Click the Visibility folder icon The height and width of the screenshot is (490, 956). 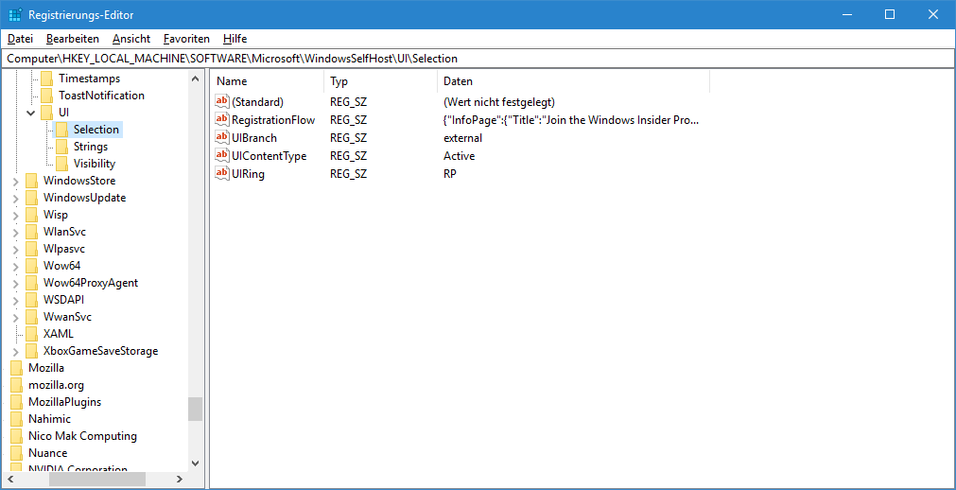click(x=61, y=164)
